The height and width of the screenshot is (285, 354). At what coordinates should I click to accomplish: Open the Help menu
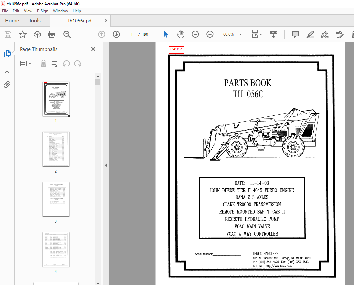tap(77, 11)
